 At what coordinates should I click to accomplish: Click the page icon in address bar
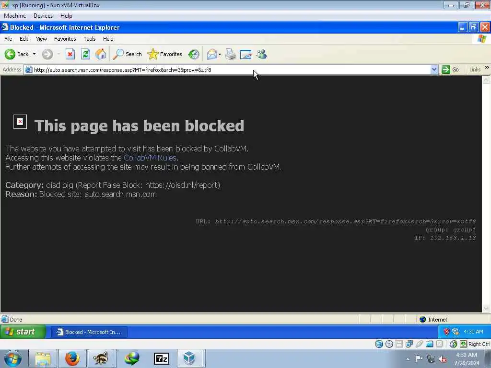(28, 69)
